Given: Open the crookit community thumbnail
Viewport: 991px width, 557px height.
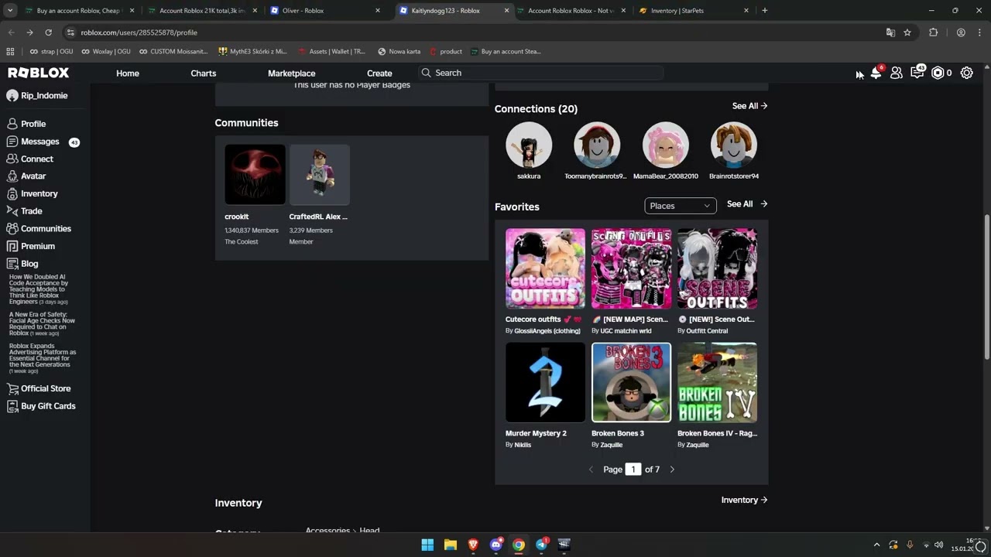Looking at the screenshot, I should click(x=255, y=175).
